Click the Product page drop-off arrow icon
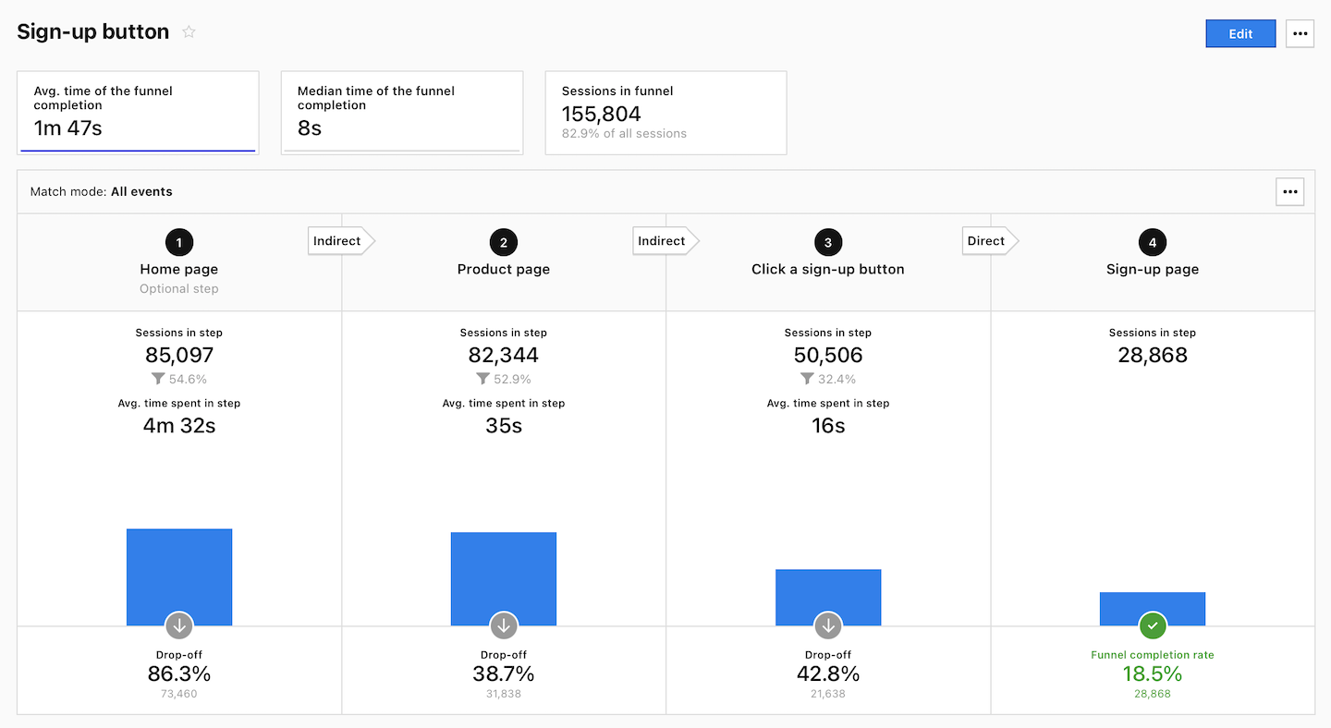The width and height of the screenshot is (1331, 728). click(x=504, y=625)
